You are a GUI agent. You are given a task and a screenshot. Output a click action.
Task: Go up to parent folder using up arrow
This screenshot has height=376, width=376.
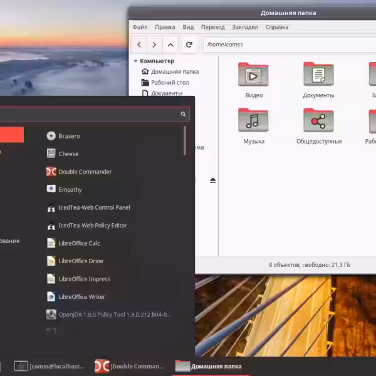[x=170, y=44]
